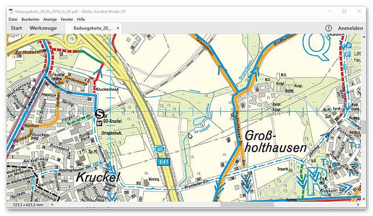Open the Fenster menu
Image resolution: width=373 pixels, height=216 pixels.
67,19
